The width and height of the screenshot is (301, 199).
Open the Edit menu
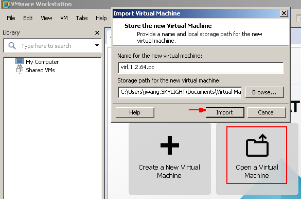[28, 18]
